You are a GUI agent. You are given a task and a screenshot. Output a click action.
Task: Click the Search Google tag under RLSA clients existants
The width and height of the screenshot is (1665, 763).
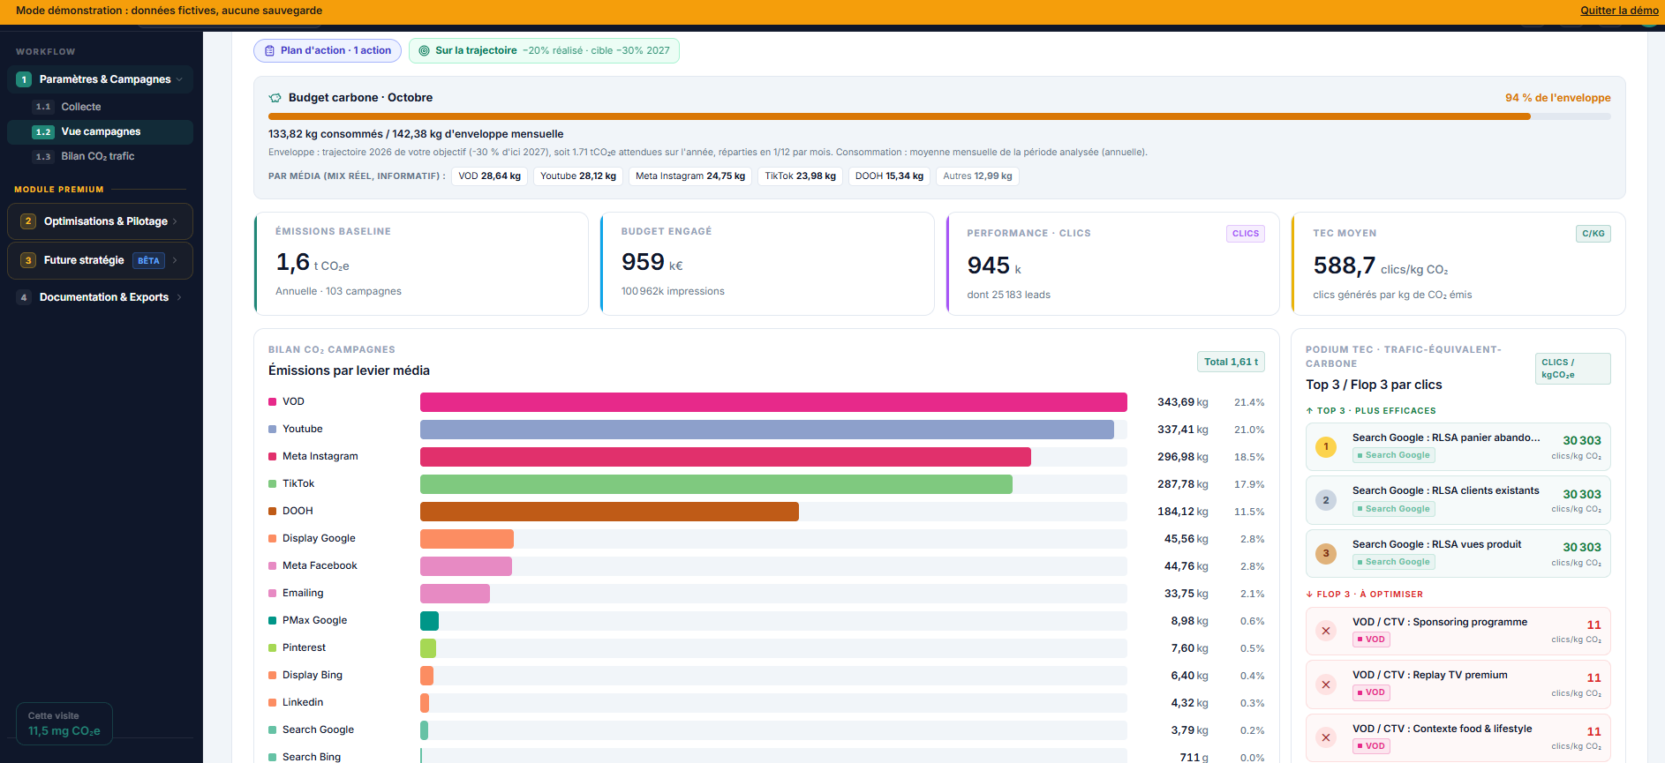(1394, 509)
